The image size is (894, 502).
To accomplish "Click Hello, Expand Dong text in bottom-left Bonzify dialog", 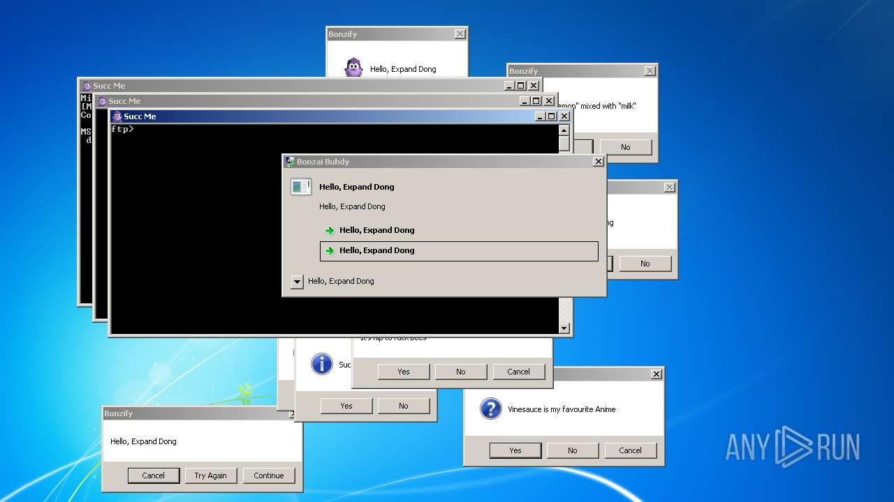I will tap(143, 441).
